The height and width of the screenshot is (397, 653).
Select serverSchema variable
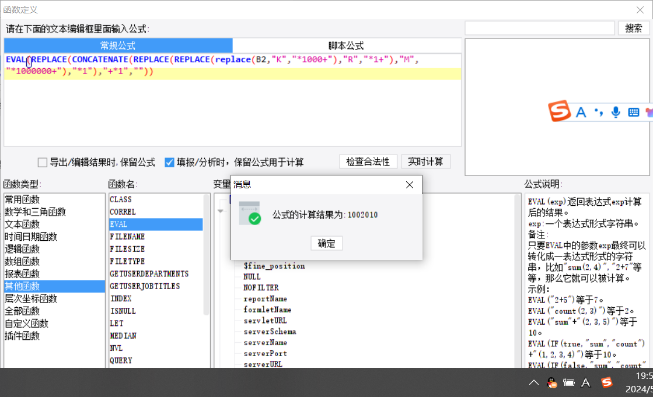[270, 332]
